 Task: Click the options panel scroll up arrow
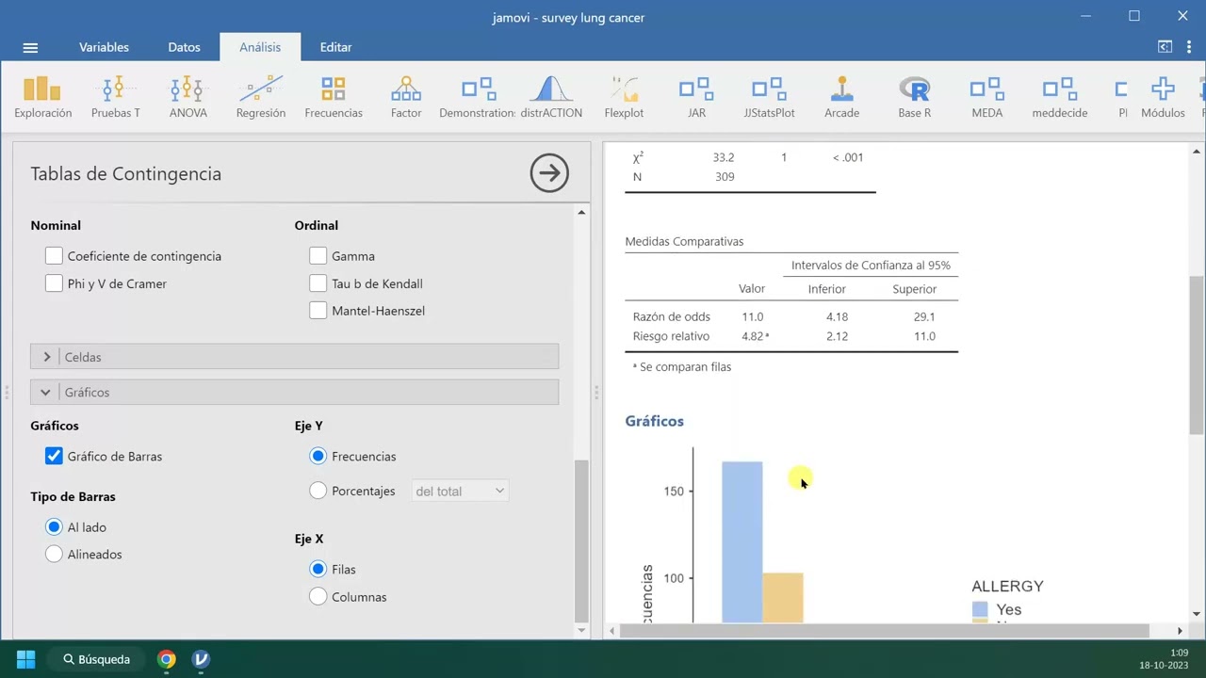click(x=581, y=213)
